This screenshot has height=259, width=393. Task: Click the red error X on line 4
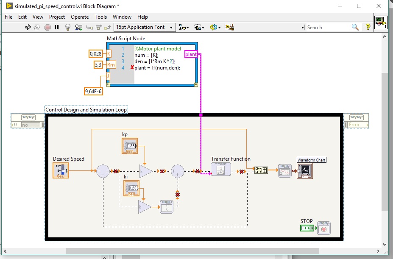pos(132,67)
